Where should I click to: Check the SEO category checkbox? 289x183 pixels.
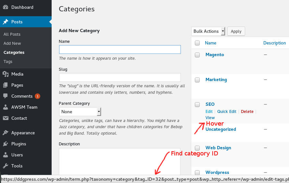pos(197,104)
